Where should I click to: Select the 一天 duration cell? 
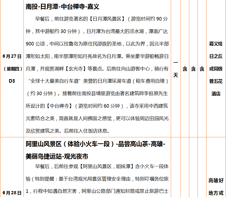pos(176,69)
